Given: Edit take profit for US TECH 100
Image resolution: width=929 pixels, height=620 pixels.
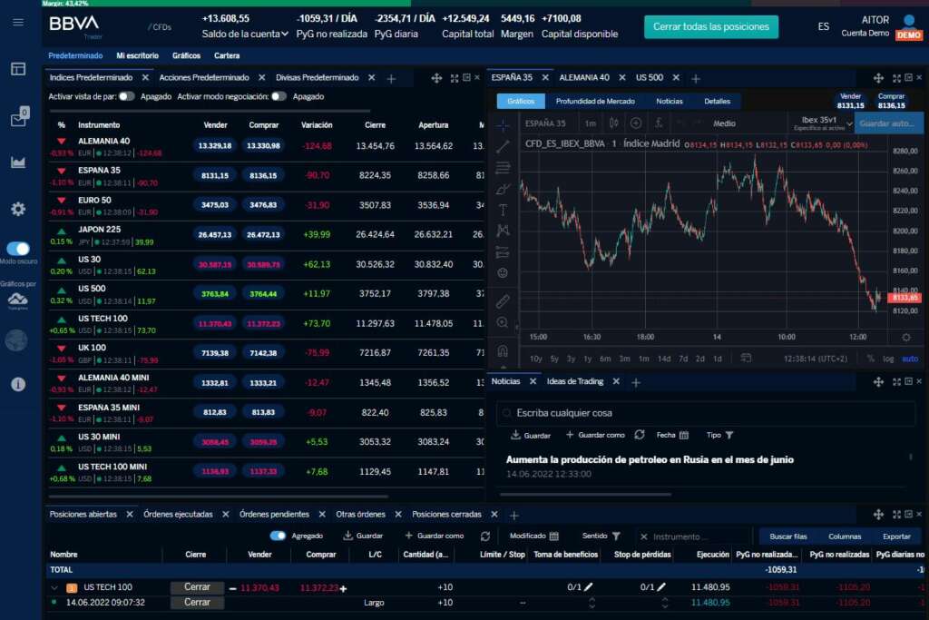Looking at the screenshot, I should pos(588,586).
